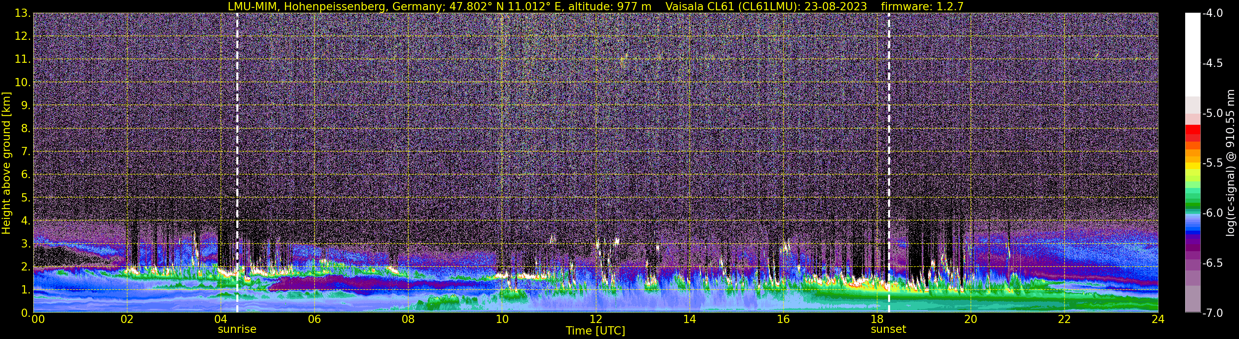Click the 'firmware: 1.2.7' text
The height and width of the screenshot is (339, 1239).
(922, 6)
